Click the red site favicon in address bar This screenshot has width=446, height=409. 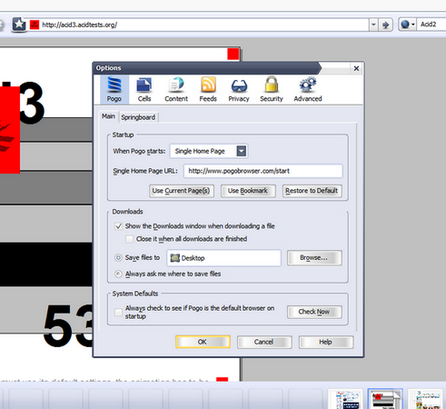(x=35, y=25)
